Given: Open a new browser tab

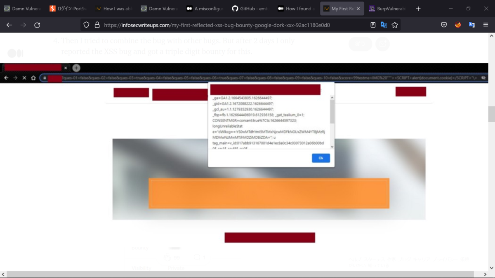Looking at the screenshot, I should [x=418, y=9].
